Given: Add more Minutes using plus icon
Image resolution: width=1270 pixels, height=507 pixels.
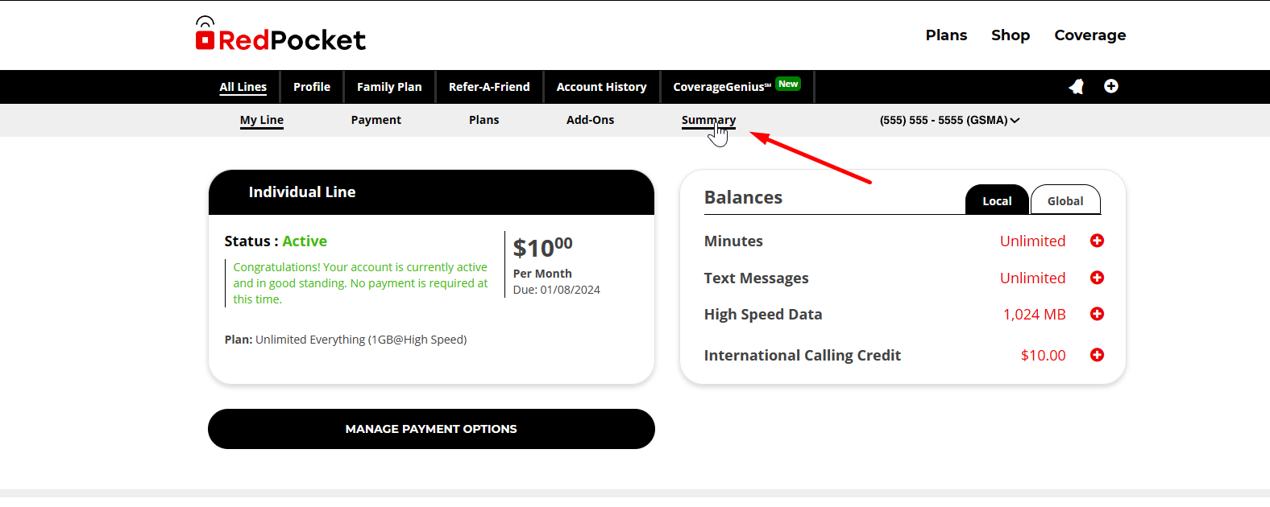Looking at the screenshot, I should (x=1097, y=241).
